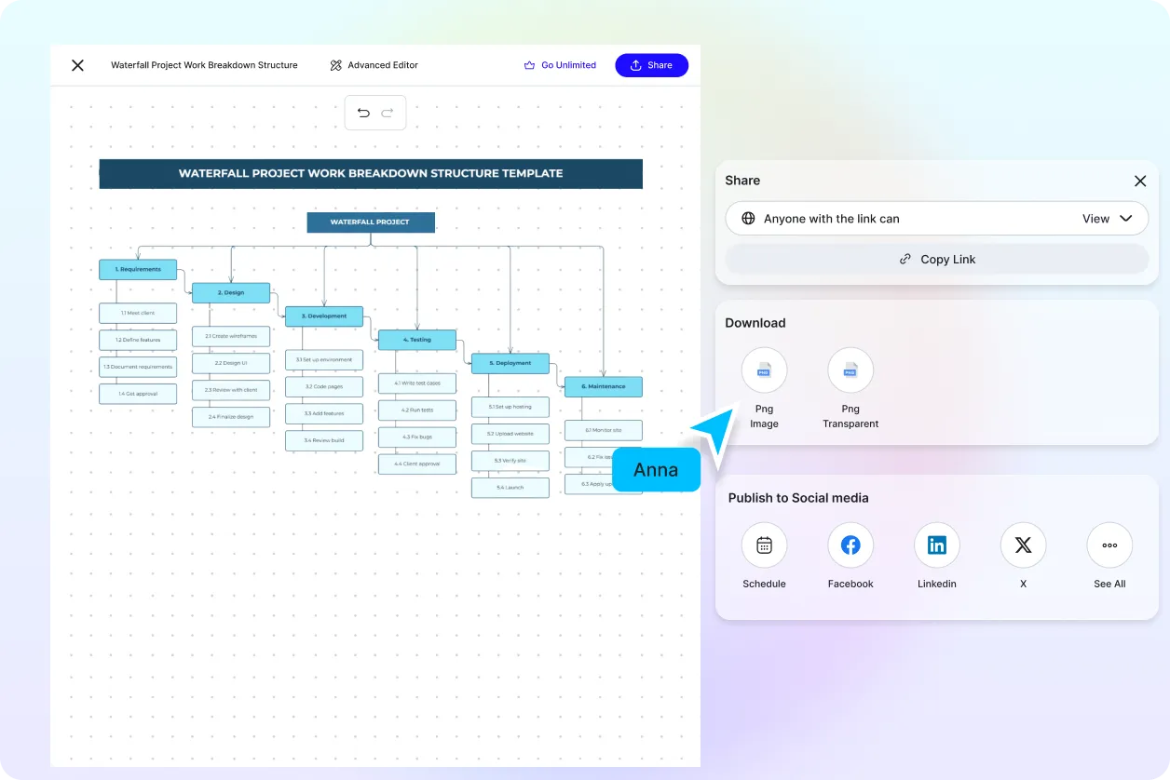Click the Waterfall Project Work Breakdown Structure title
Screen dimensions: 1170x780
tap(204, 65)
